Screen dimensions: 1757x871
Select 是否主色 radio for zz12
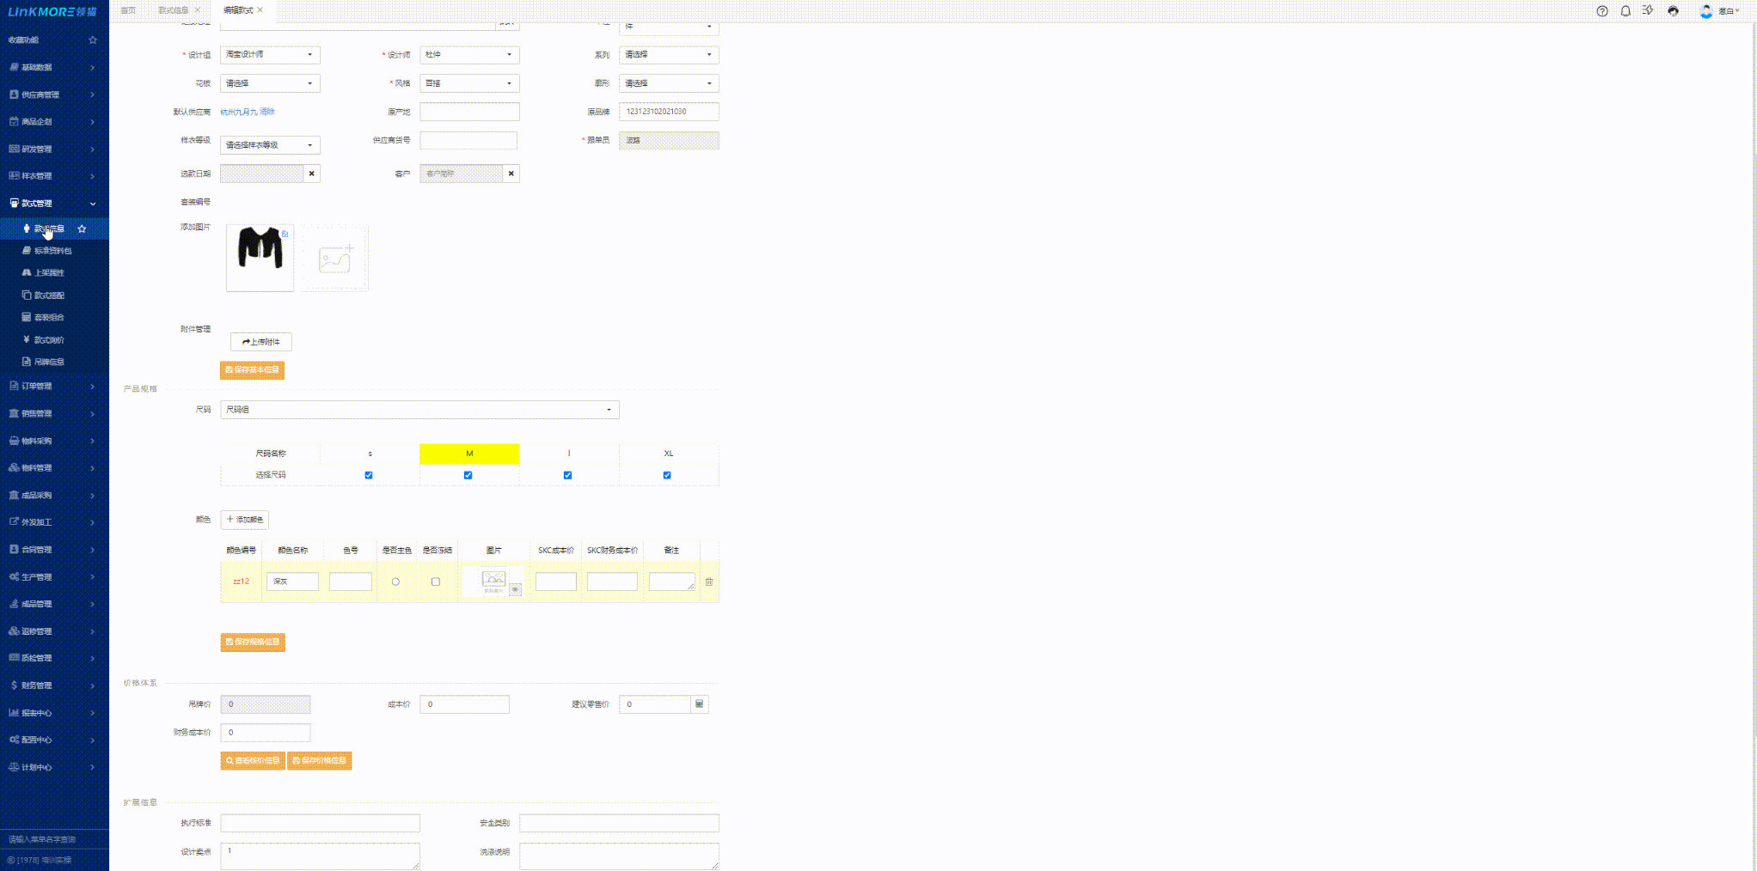(x=395, y=582)
